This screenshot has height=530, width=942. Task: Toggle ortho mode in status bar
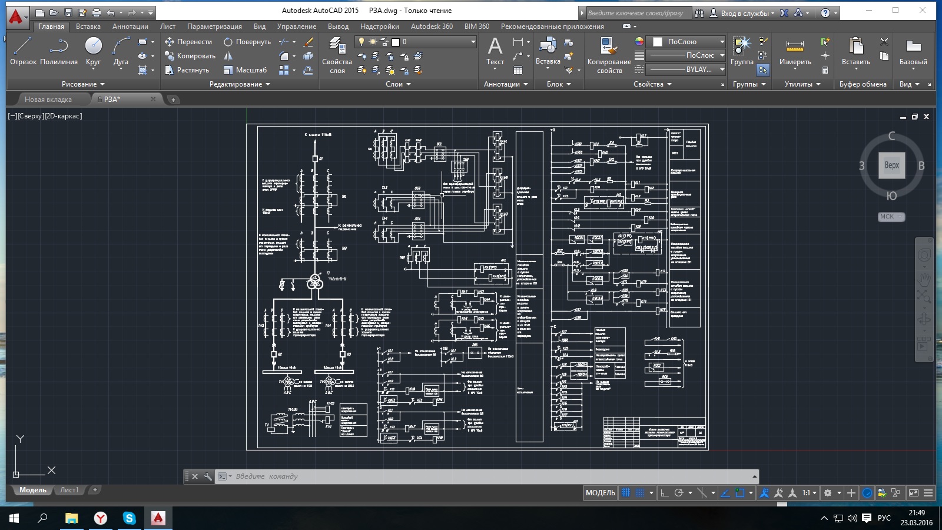point(665,493)
